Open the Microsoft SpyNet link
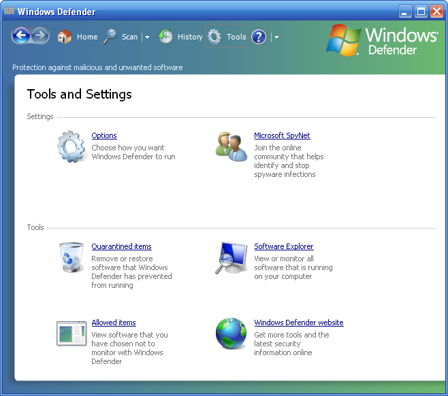This screenshot has width=448, height=396. (x=282, y=135)
